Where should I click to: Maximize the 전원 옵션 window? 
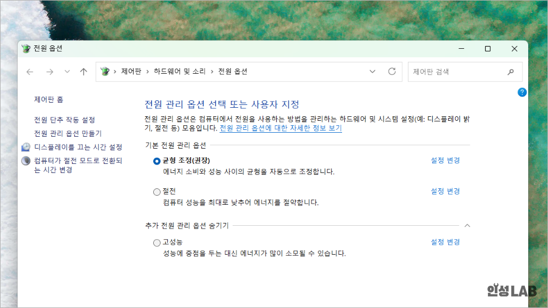pyautogui.click(x=488, y=49)
